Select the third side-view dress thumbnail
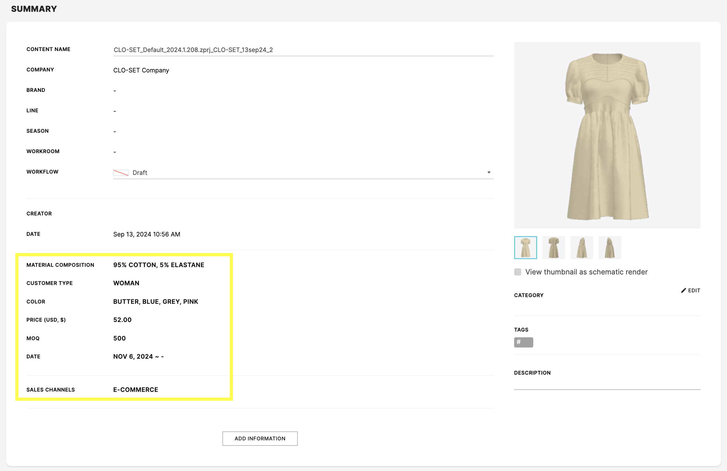Screen dimensions: 727x471 click(x=582, y=248)
